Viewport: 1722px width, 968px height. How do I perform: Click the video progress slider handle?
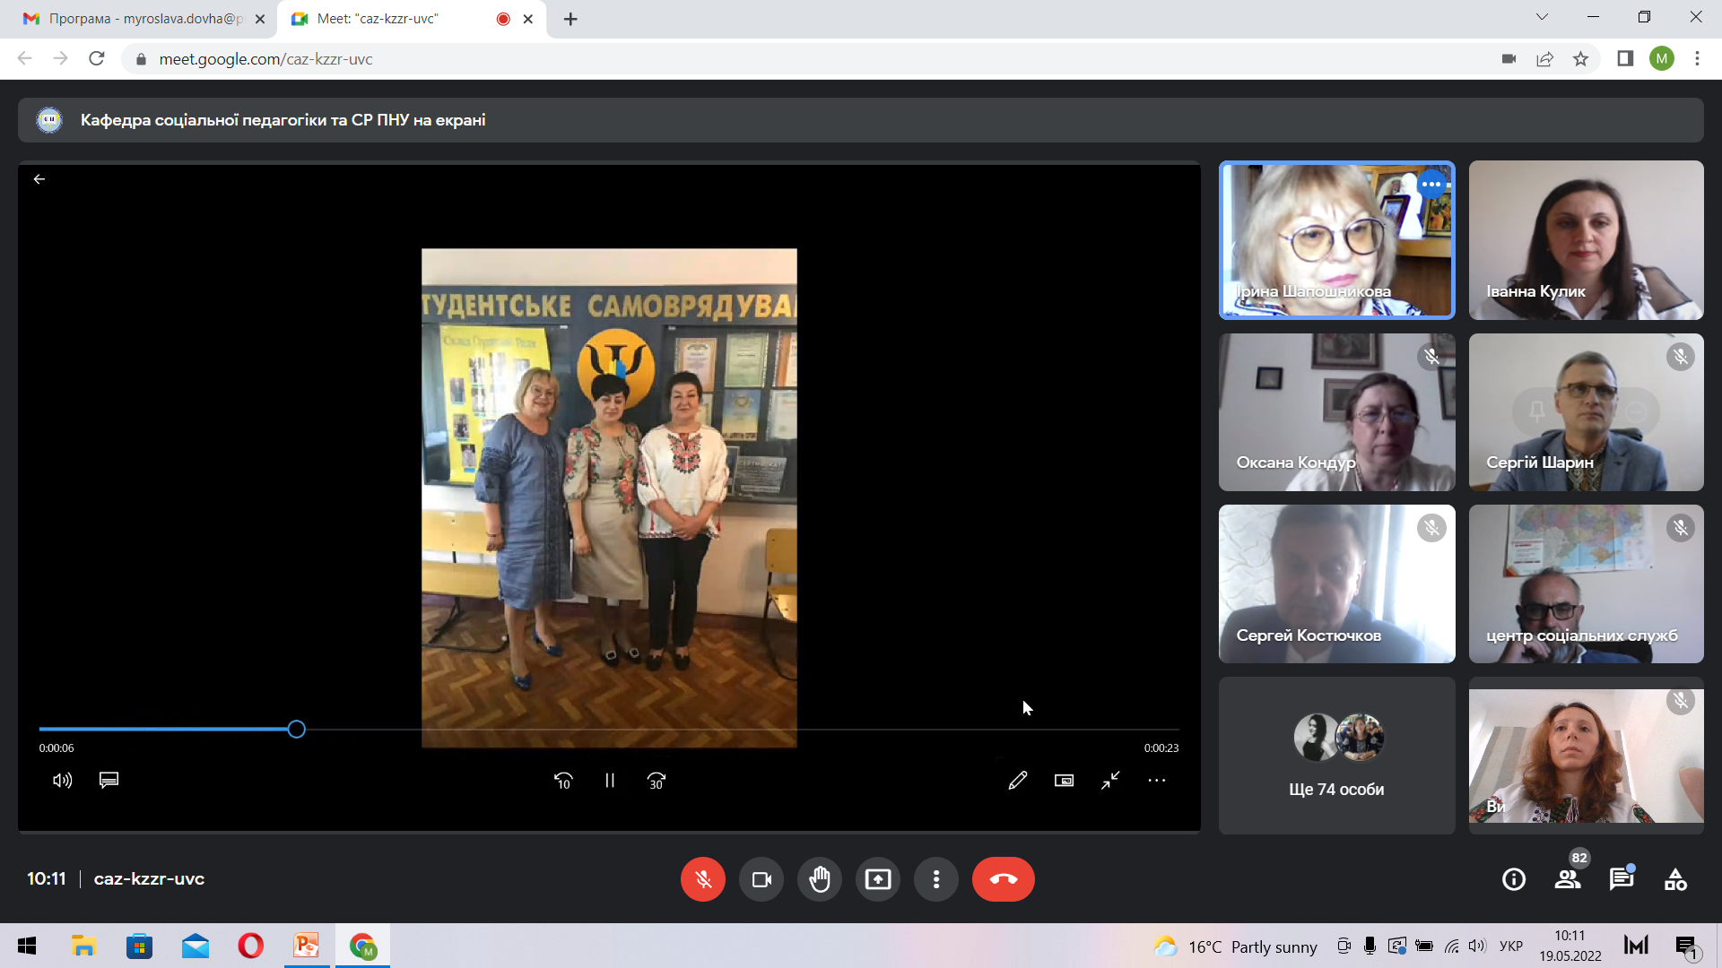click(297, 730)
